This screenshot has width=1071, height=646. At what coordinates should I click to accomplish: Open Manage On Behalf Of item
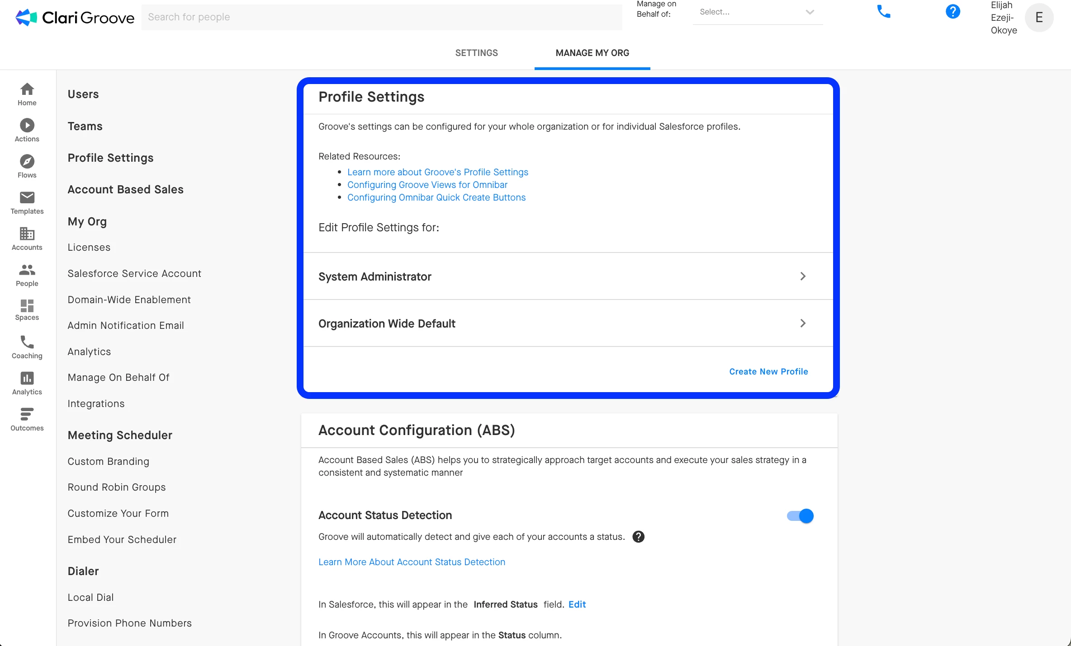(x=118, y=377)
